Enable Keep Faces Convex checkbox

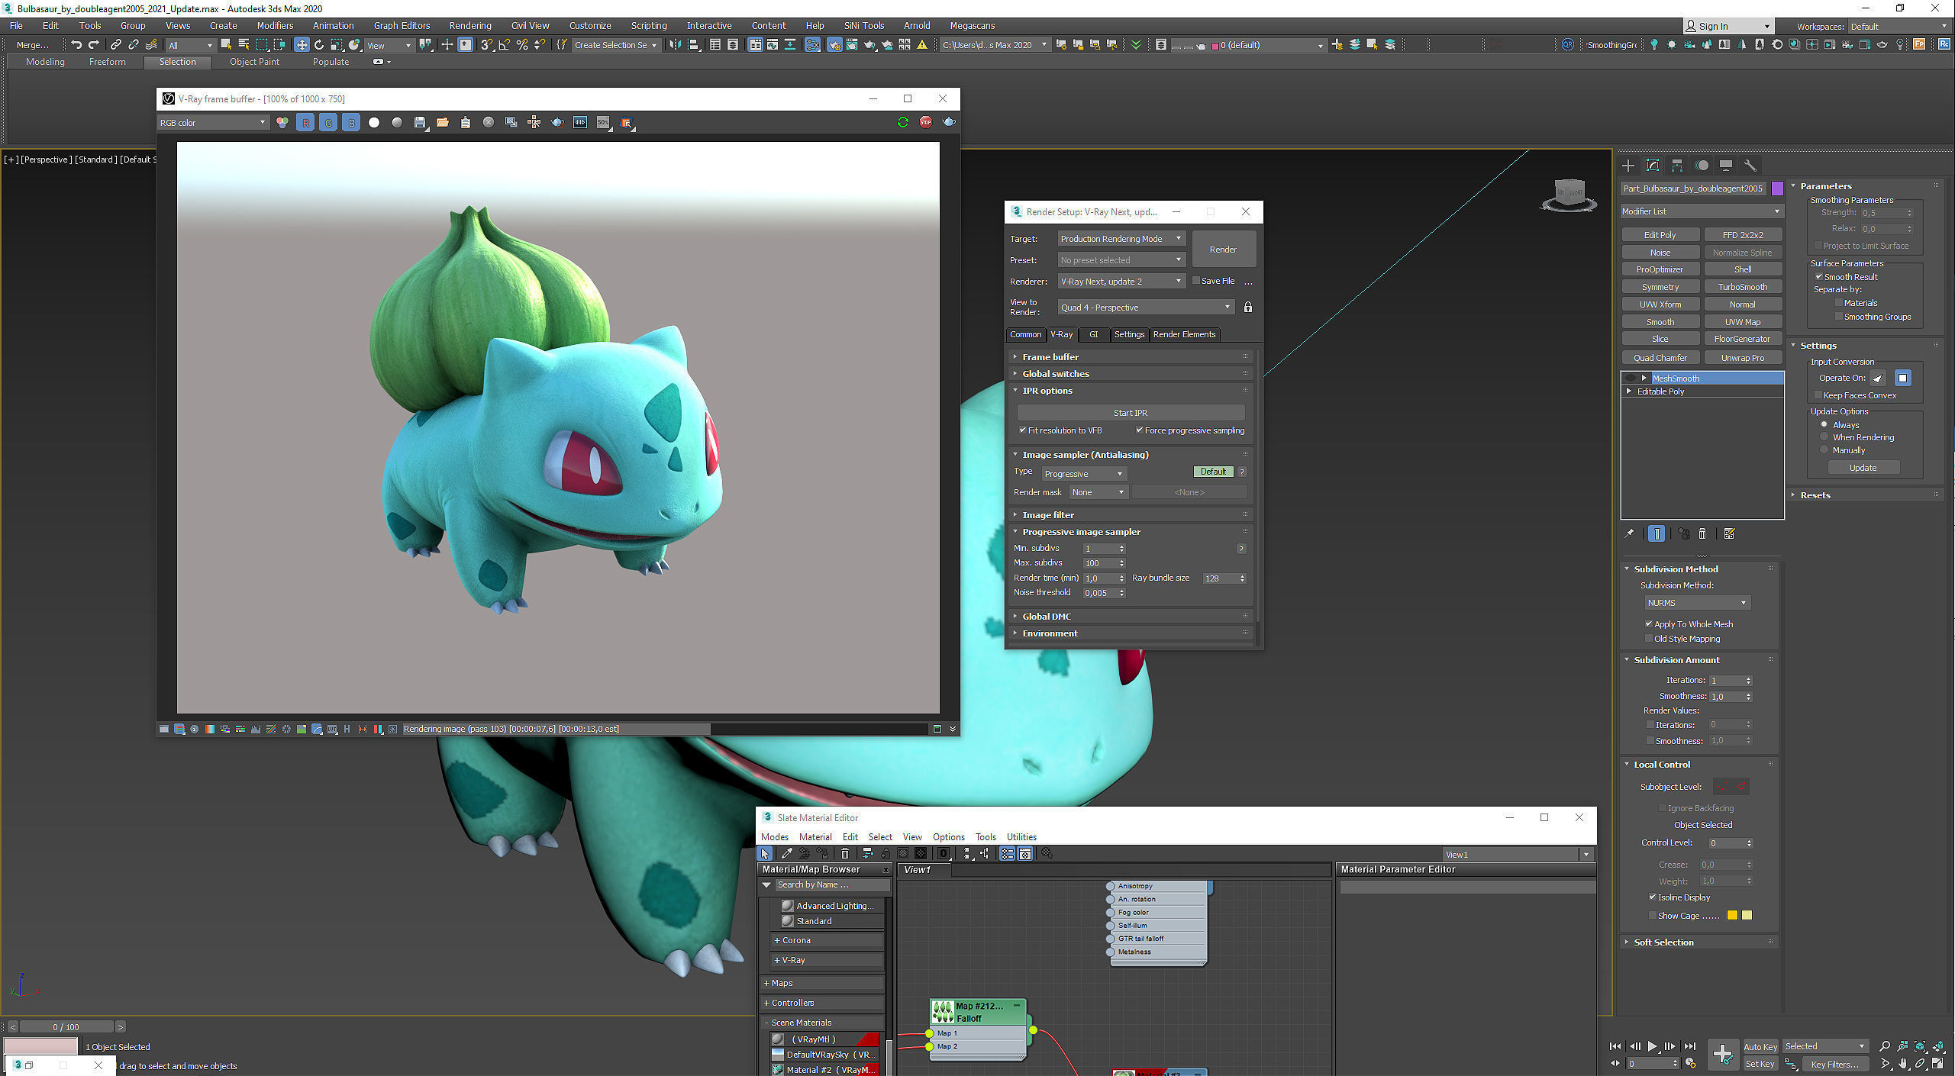(1818, 395)
